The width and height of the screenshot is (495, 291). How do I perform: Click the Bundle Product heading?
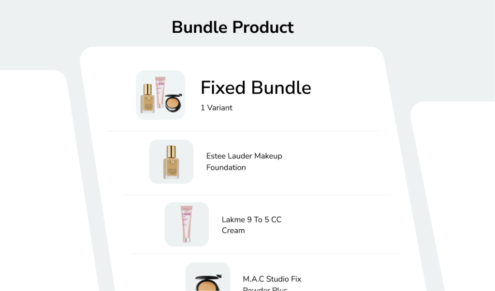point(232,28)
